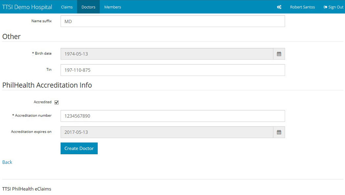Select the Tin input field
The height and width of the screenshot is (195, 345).
click(x=172, y=70)
